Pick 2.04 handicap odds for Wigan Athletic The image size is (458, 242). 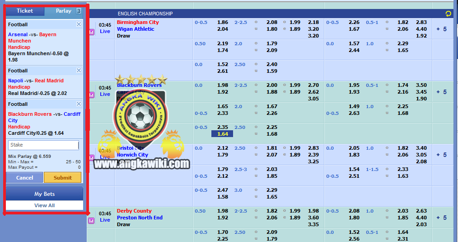223,29
